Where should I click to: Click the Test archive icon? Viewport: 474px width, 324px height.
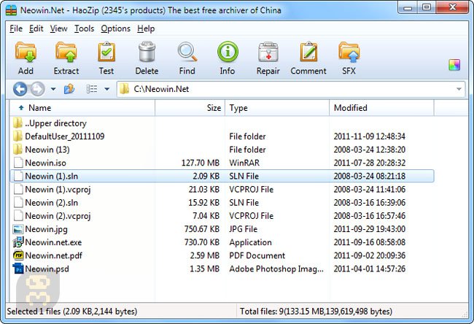click(x=106, y=52)
